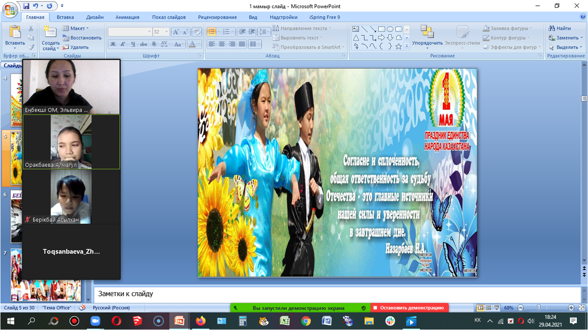The image size is (588, 330).
Task: Open the Анимация ribbon tab
Action: click(x=127, y=17)
